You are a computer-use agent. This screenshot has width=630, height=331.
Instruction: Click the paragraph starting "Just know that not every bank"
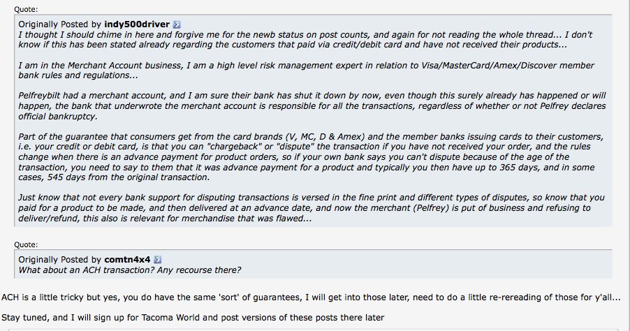coord(312,208)
